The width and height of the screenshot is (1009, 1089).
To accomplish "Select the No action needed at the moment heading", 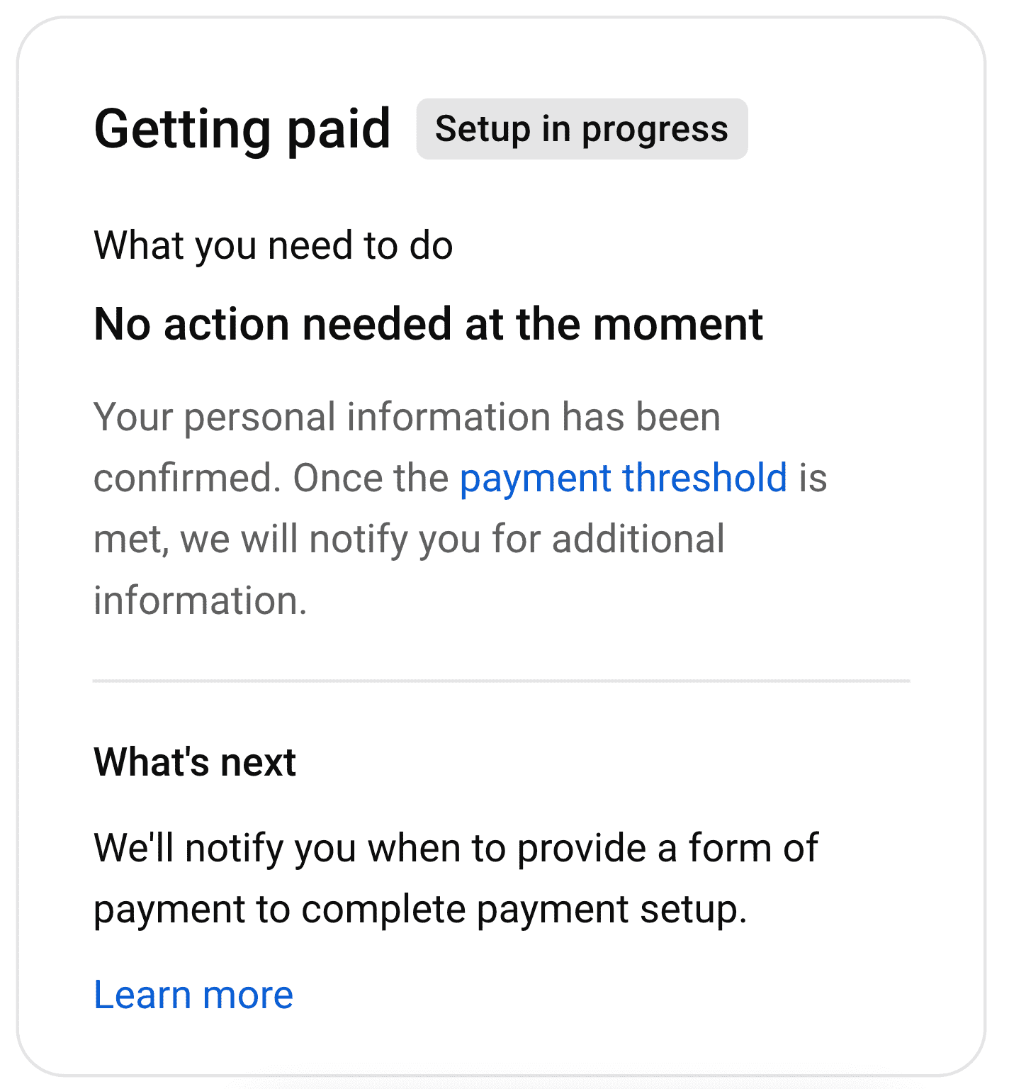I will point(429,325).
